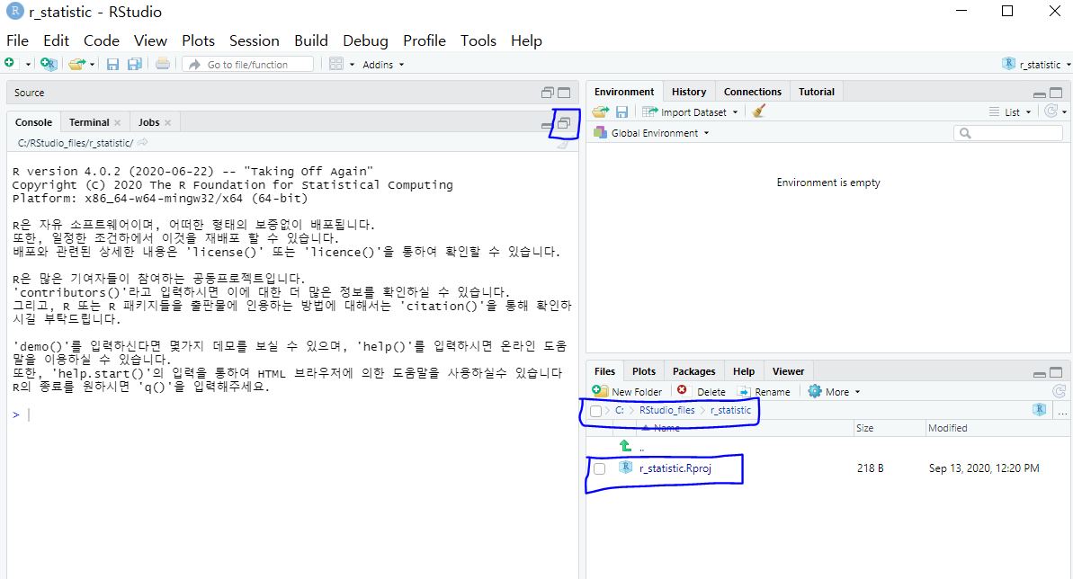
Task: Click the project directory R cube icon in the path bar
Action: point(1040,409)
